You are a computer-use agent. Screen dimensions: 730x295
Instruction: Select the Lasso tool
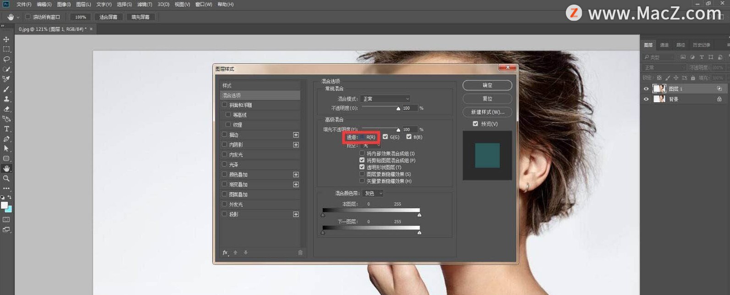(6, 59)
